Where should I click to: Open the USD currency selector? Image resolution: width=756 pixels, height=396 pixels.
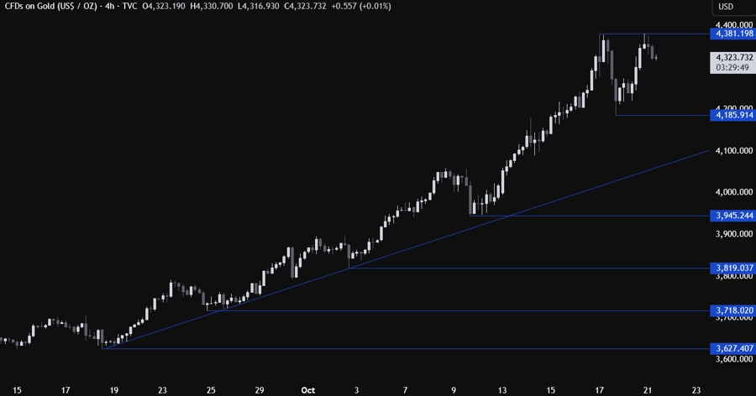725,8
